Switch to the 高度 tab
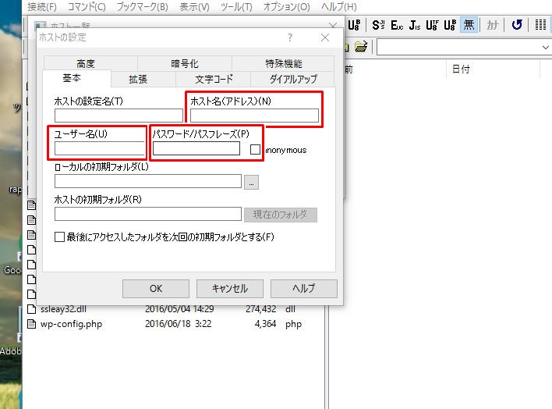Screen dimensions: 552x409 (86, 63)
